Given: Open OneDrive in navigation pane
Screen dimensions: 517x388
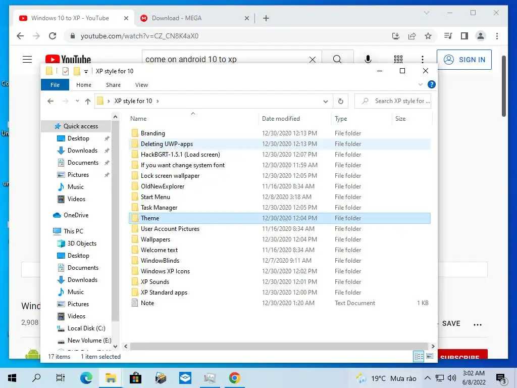Looking at the screenshot, I should [76, 215].
